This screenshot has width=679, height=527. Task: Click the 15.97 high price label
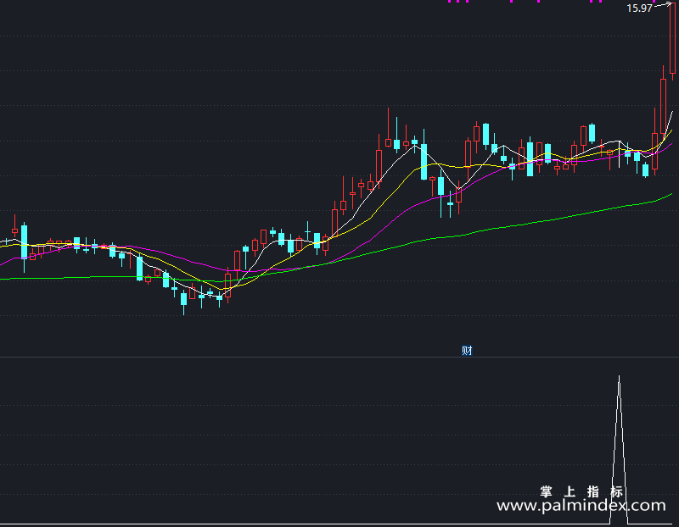639,8
